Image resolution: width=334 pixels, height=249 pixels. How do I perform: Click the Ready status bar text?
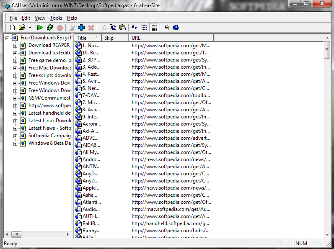[x=10, y=244]
